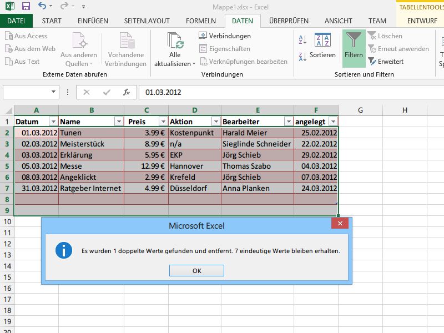Open the Sortieren dialog icon
Screen dimensions: 444x333
322,39
